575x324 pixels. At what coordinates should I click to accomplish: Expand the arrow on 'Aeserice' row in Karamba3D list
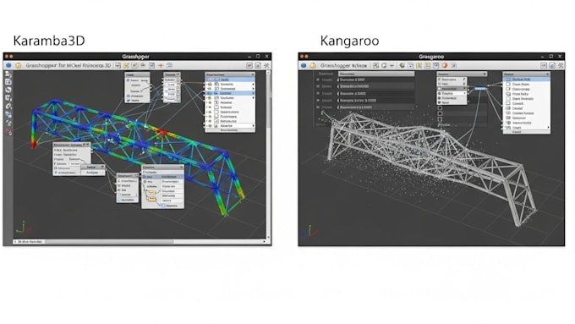tap(253, 126)
